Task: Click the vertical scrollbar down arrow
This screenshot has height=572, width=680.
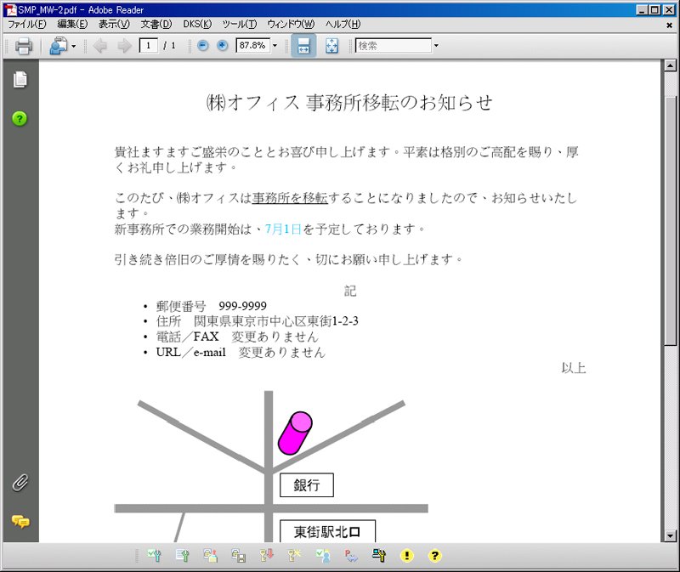Action: click(670, 536)
